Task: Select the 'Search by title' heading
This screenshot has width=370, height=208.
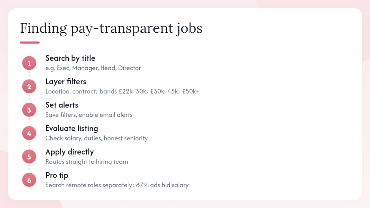Action: (70, 58)
